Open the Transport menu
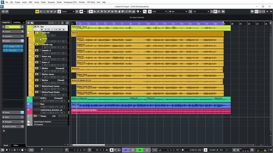The image size is (273, 153). point(51,2)
